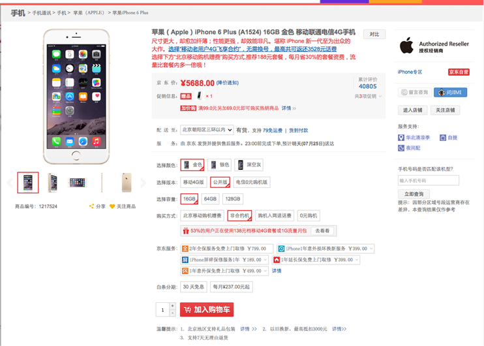Open the 1年意外保免费上门取修 ¥499.00 dropdown
This screenshot has height=346, width=484.
coord(224,271)
